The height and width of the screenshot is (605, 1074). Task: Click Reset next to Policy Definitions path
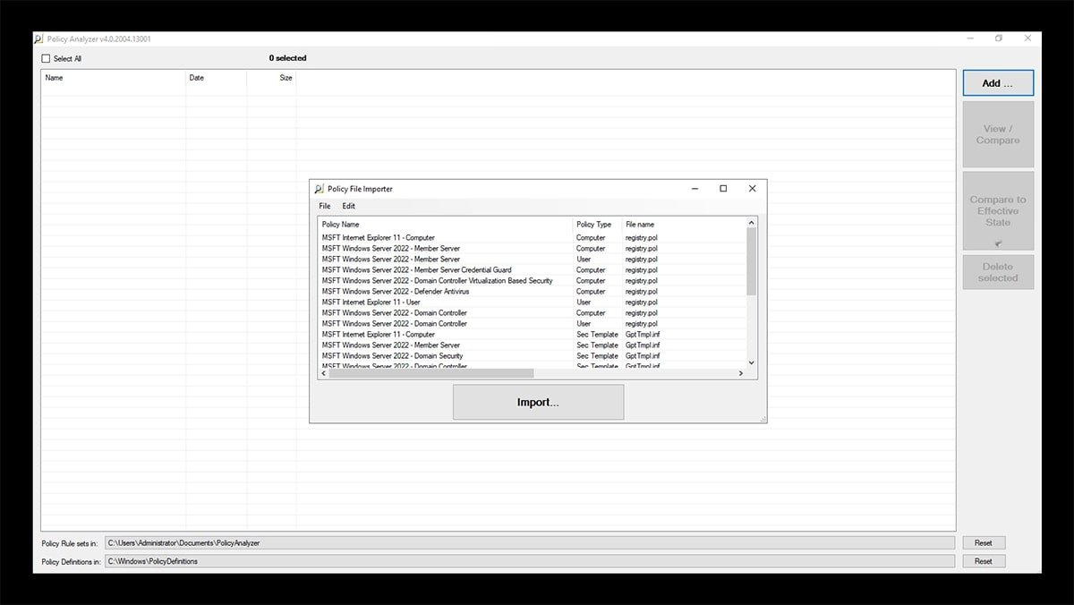pos(984,561)
